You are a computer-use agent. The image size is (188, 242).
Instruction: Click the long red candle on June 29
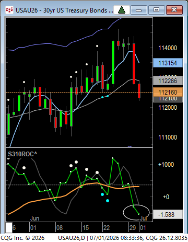[134, 64]
